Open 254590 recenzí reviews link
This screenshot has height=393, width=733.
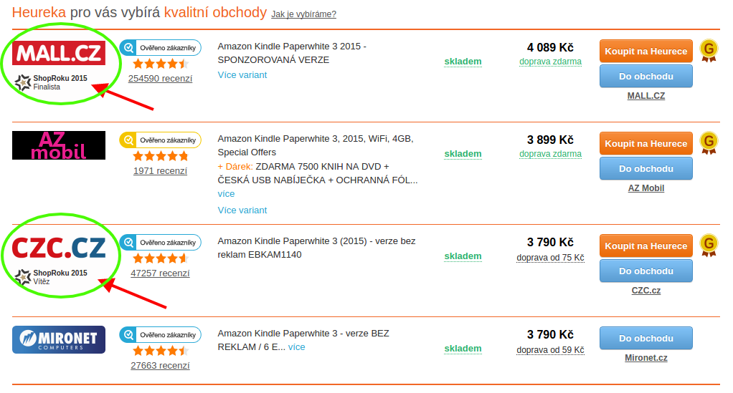pos(161,79)
